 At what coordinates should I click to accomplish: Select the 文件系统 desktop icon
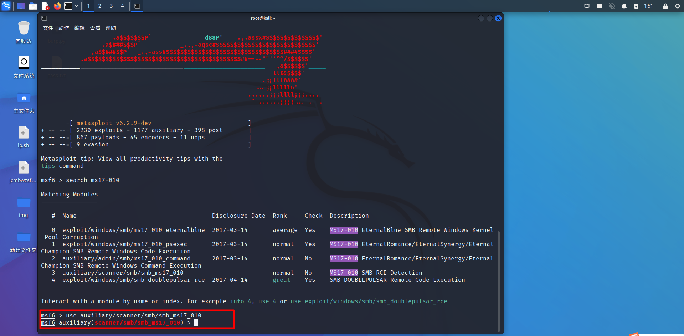click(24, 67)
